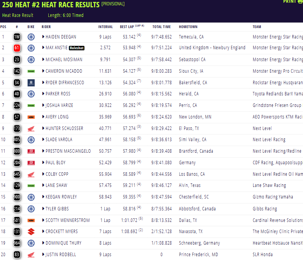Image resolution: width=303 pixels, height=260 pixels.
Task: Click Yamaha logo in Keegan Rowley row
Action: click(x=31, y=197)
